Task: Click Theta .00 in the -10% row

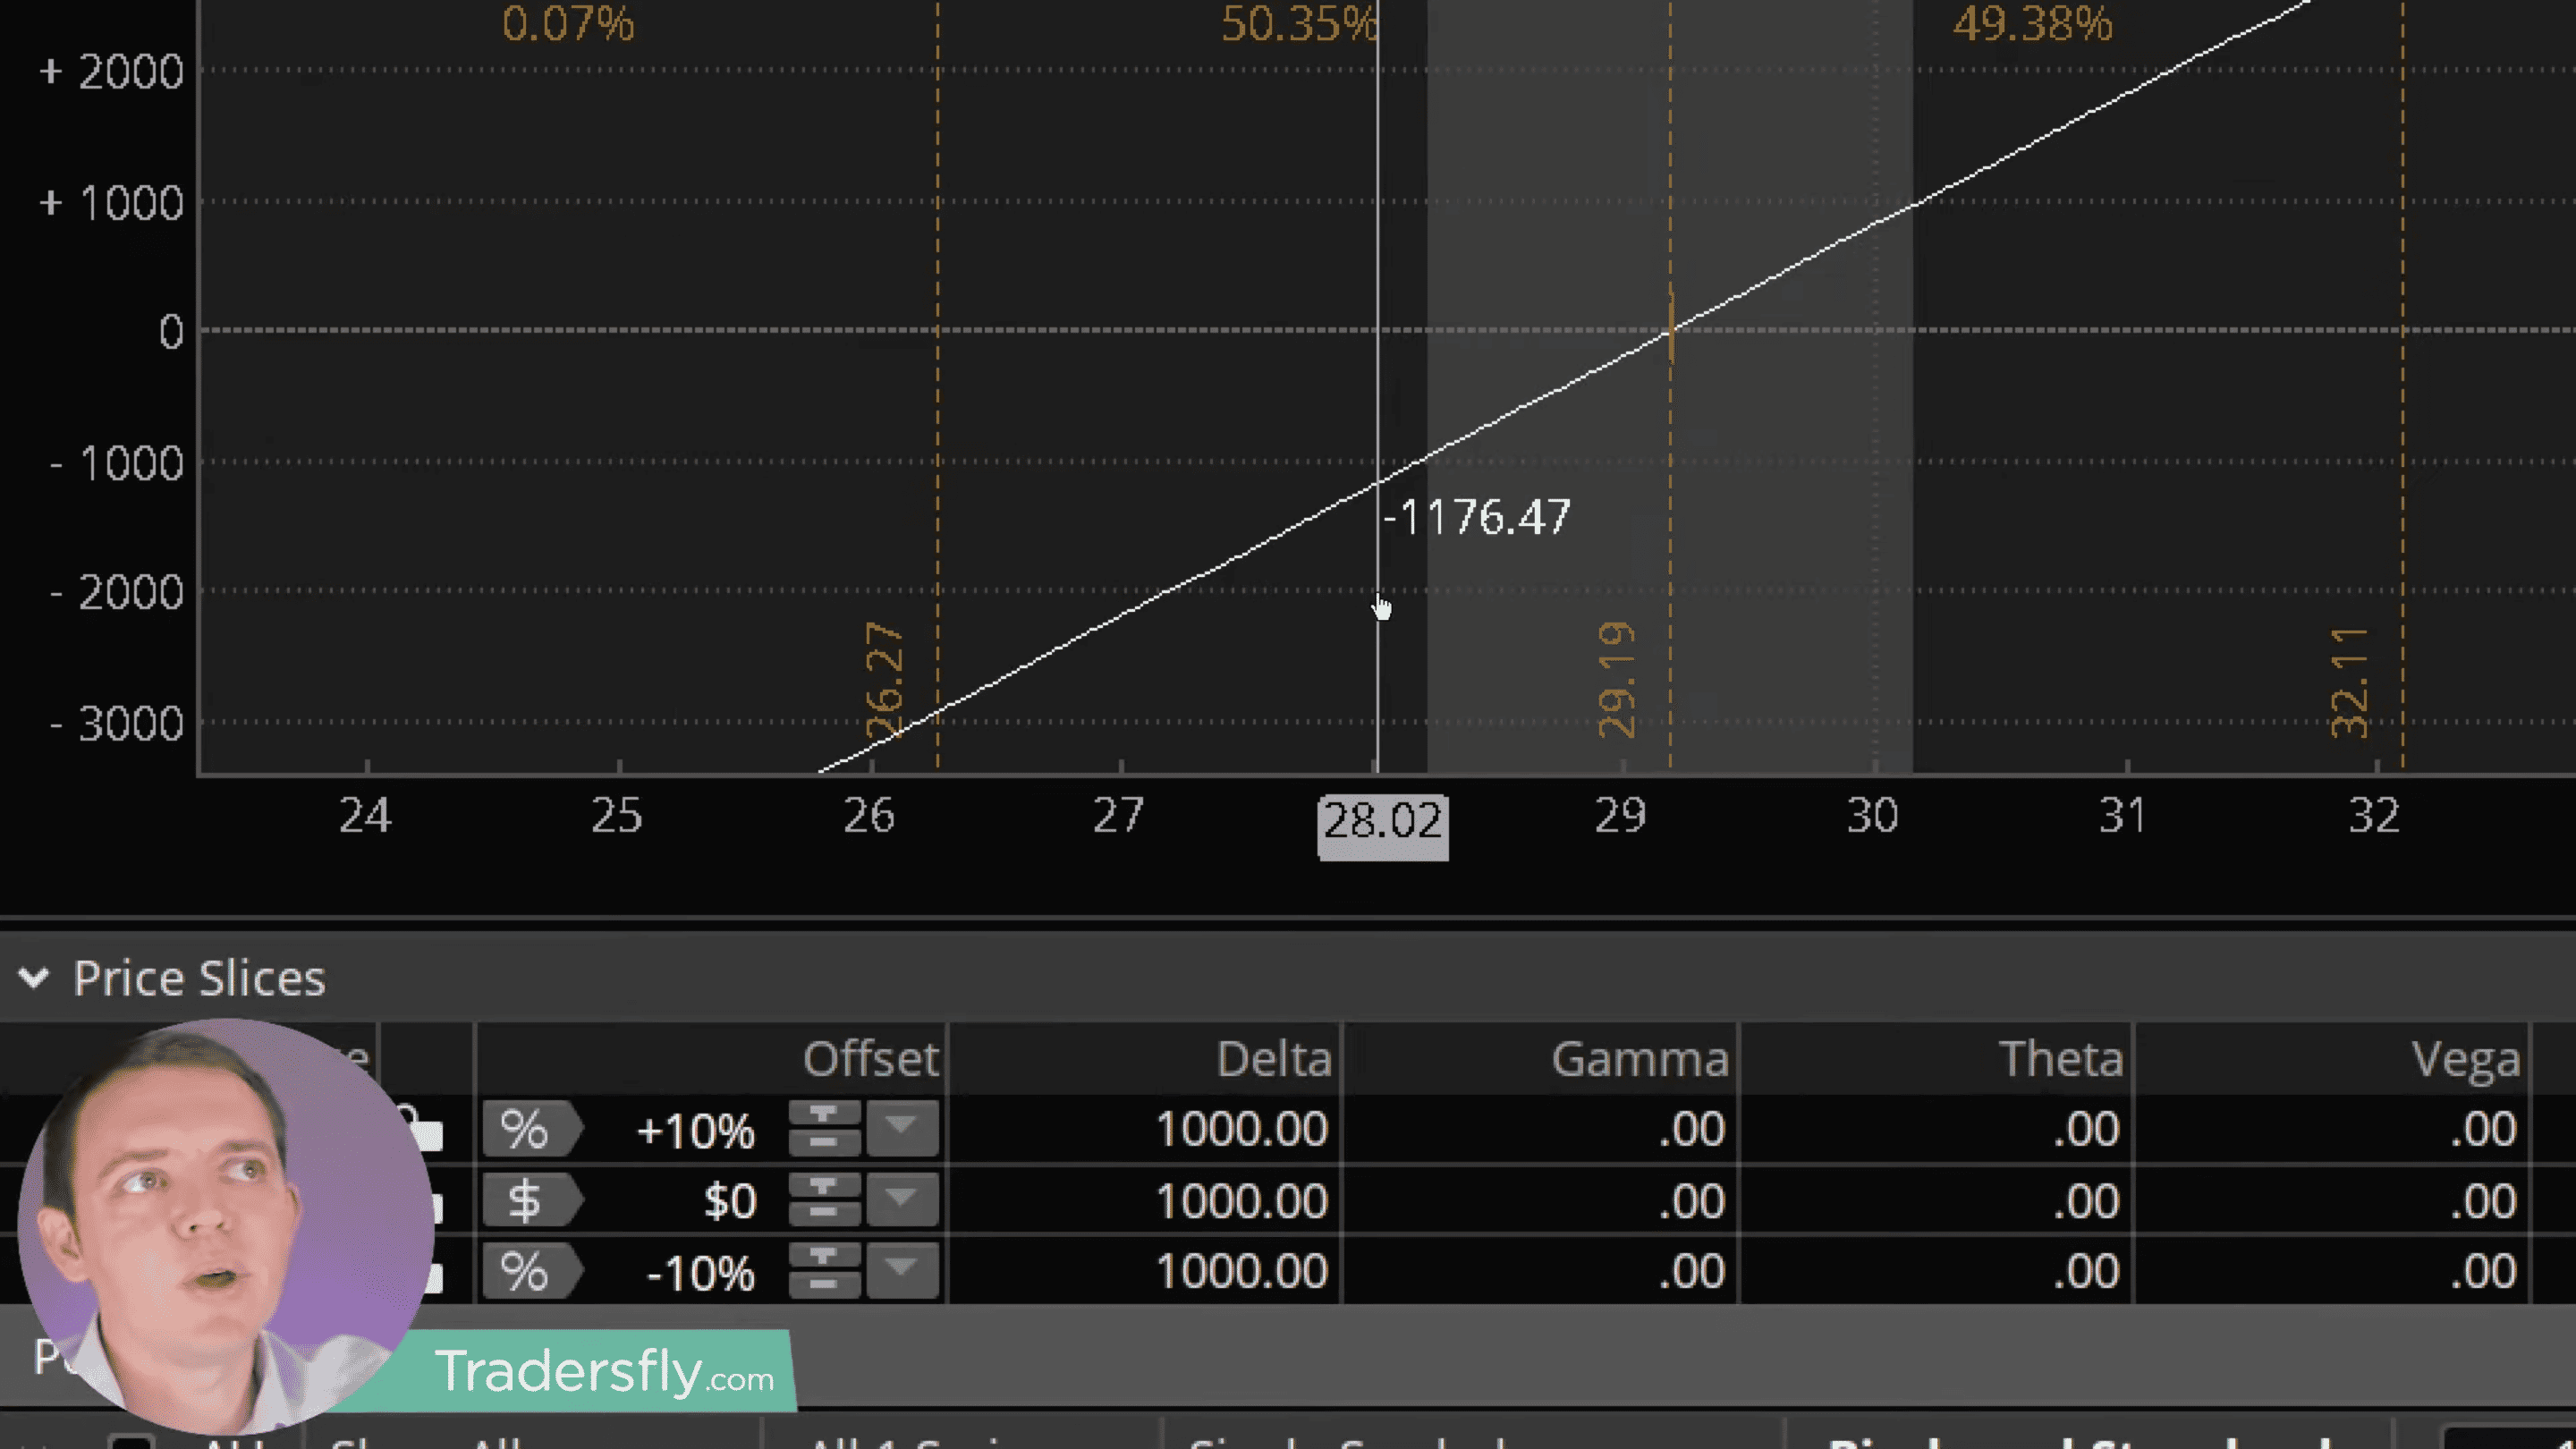Action: [x=2087, y=1272]
